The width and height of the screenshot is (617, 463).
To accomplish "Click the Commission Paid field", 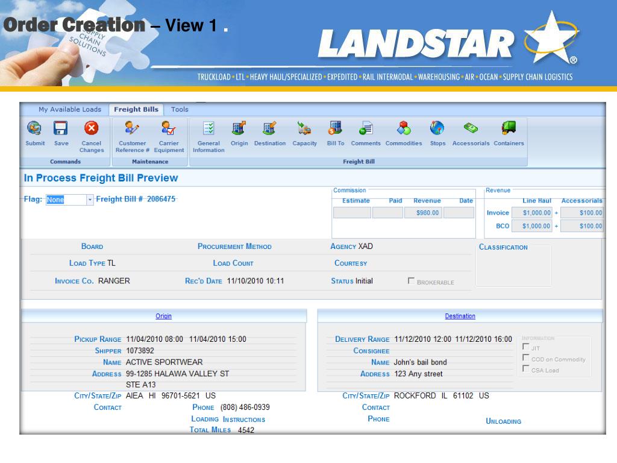I will tap(387, 213).
